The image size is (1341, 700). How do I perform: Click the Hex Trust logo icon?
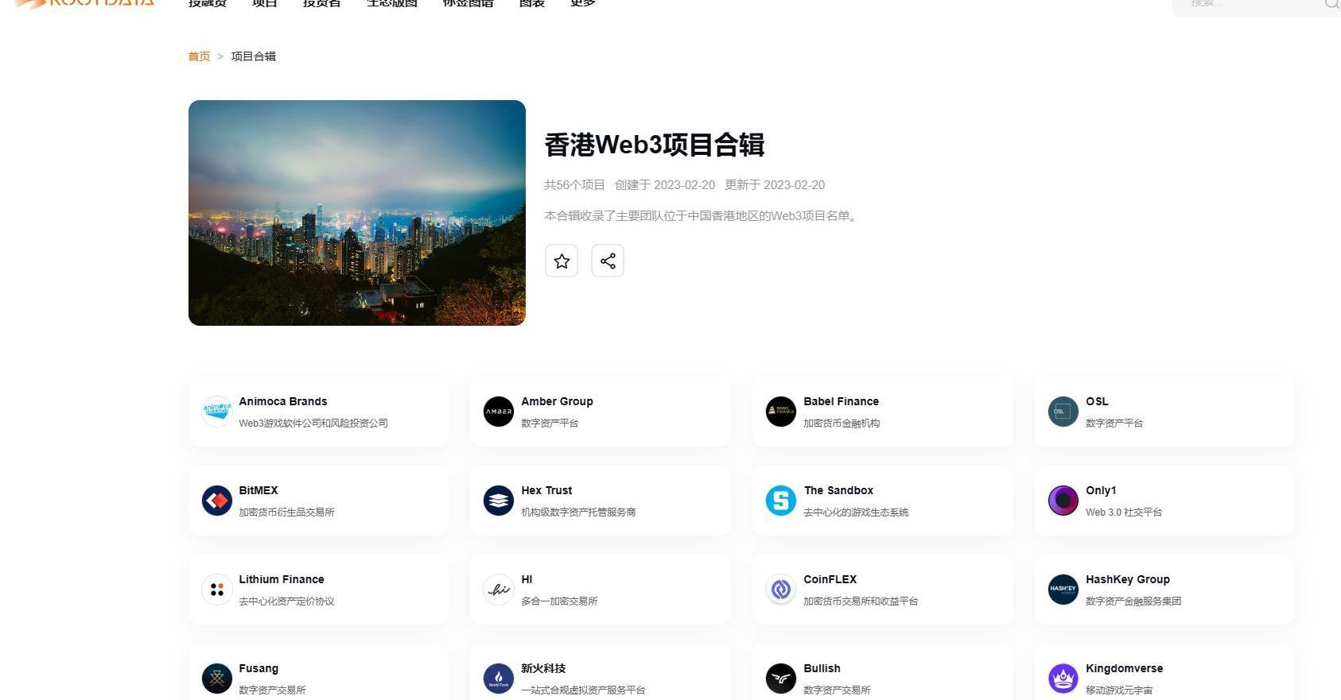click(x=499, y=501)
